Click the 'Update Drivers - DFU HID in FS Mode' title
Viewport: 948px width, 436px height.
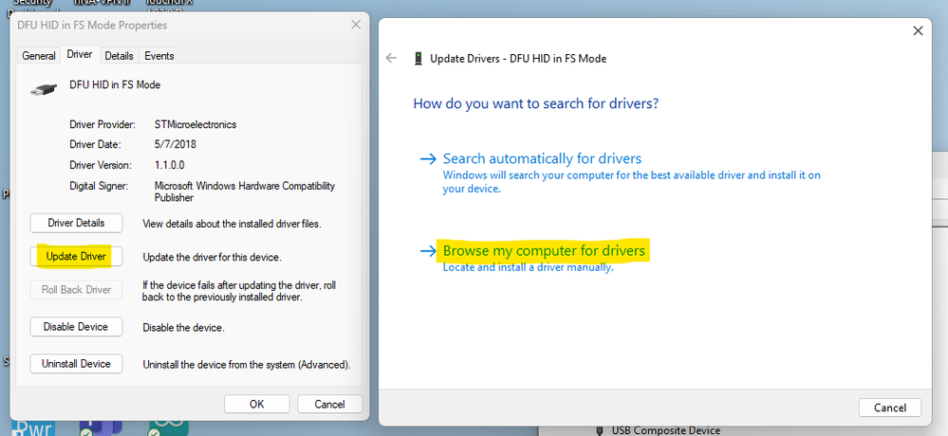click(x=518, y=59)
